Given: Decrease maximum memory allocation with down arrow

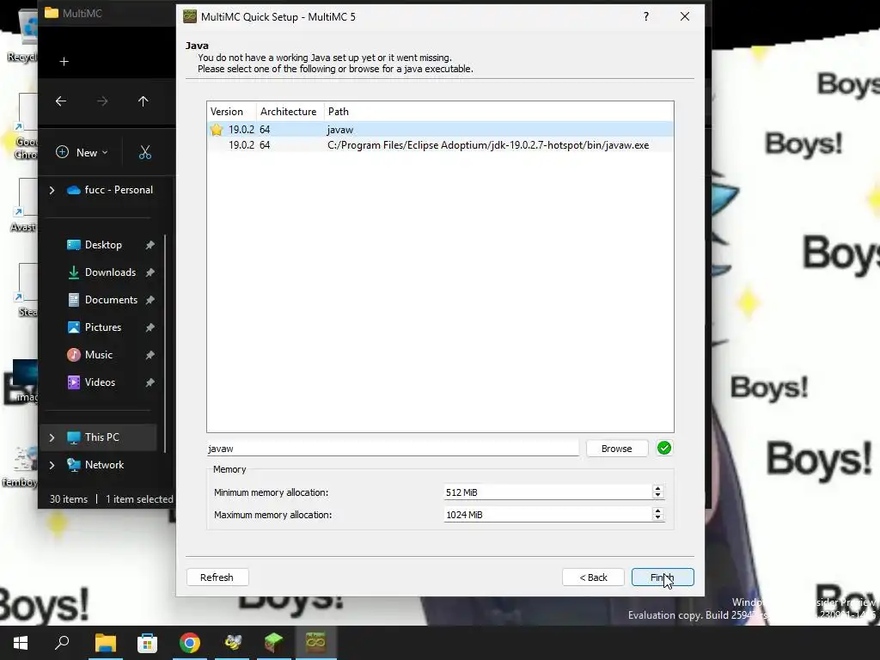Looking at the screenshot, I should [x=657, y=518].
